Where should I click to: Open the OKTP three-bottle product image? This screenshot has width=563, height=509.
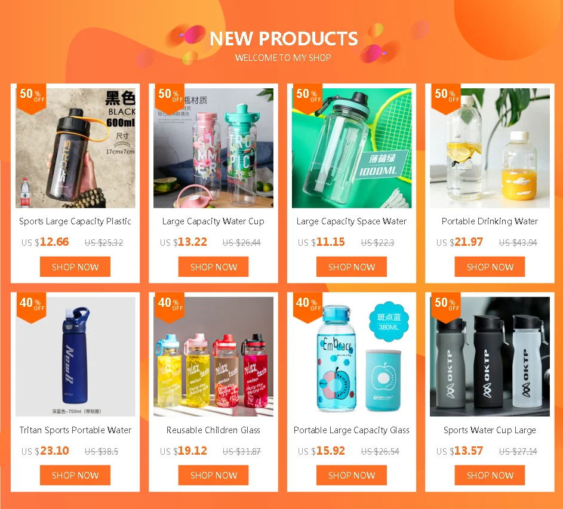[x=490, y=357]
